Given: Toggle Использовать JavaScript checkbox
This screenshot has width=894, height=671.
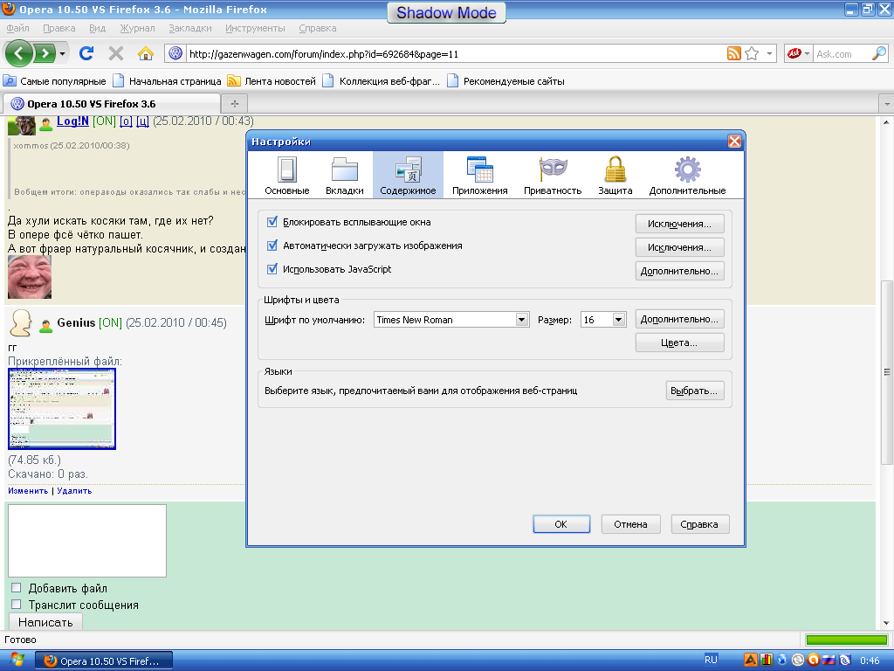Looking at the screenshot, I should 272,269.
